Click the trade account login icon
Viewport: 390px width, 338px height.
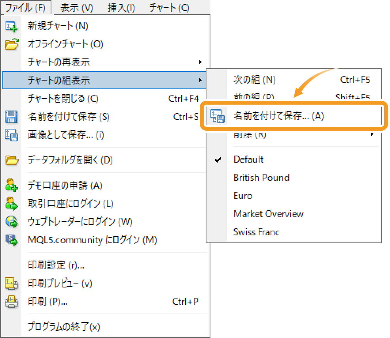[x=11, y=203]
